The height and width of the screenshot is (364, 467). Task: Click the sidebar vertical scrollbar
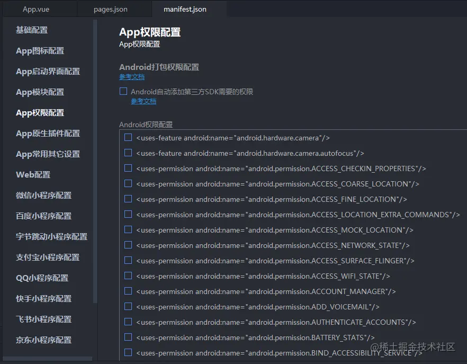click(x=95, y=161)
